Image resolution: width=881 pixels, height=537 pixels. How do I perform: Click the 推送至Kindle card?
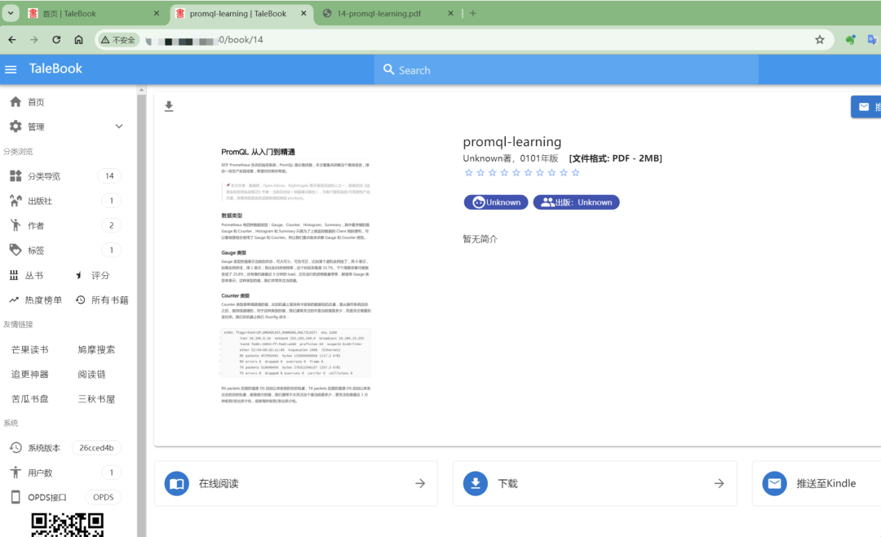[x=817, y=484]
